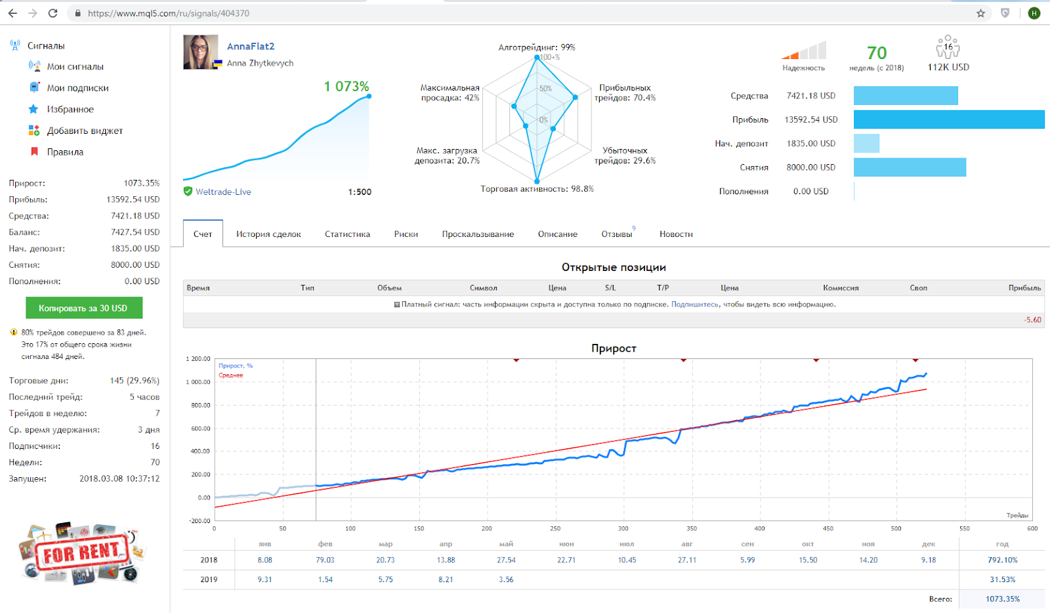Open the Отзывы tab

tap(618, 234)
